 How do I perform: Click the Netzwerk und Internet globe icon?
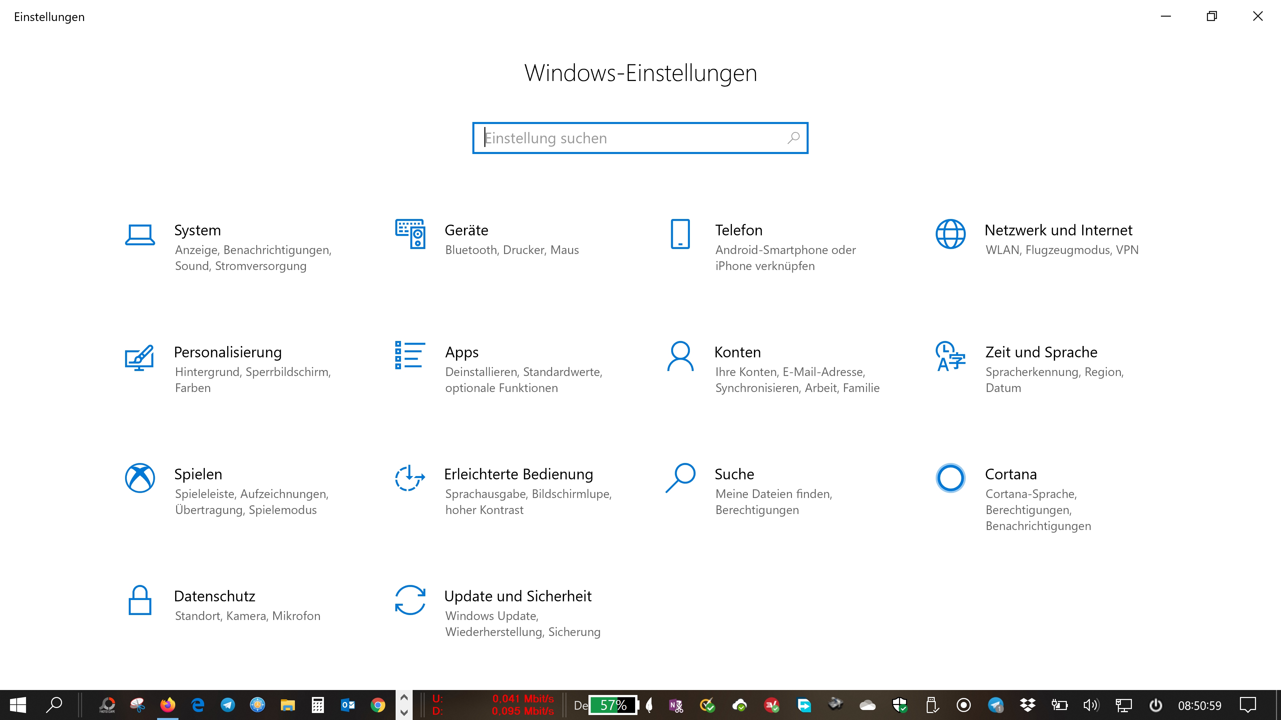(x=950, y=234)
